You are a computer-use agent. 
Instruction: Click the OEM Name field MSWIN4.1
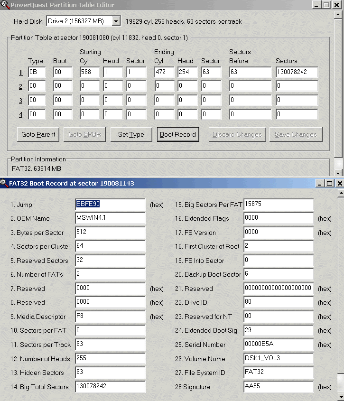[x=110, y=218]
